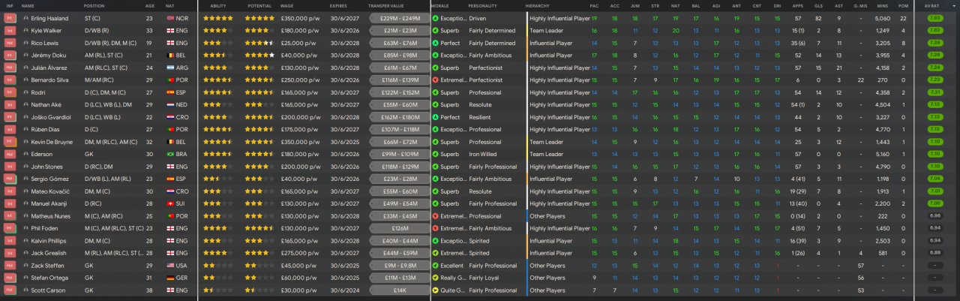The image size is (960, 301).
Task: Click the info badge beside Scott Carson
Action: click(10, 290)
